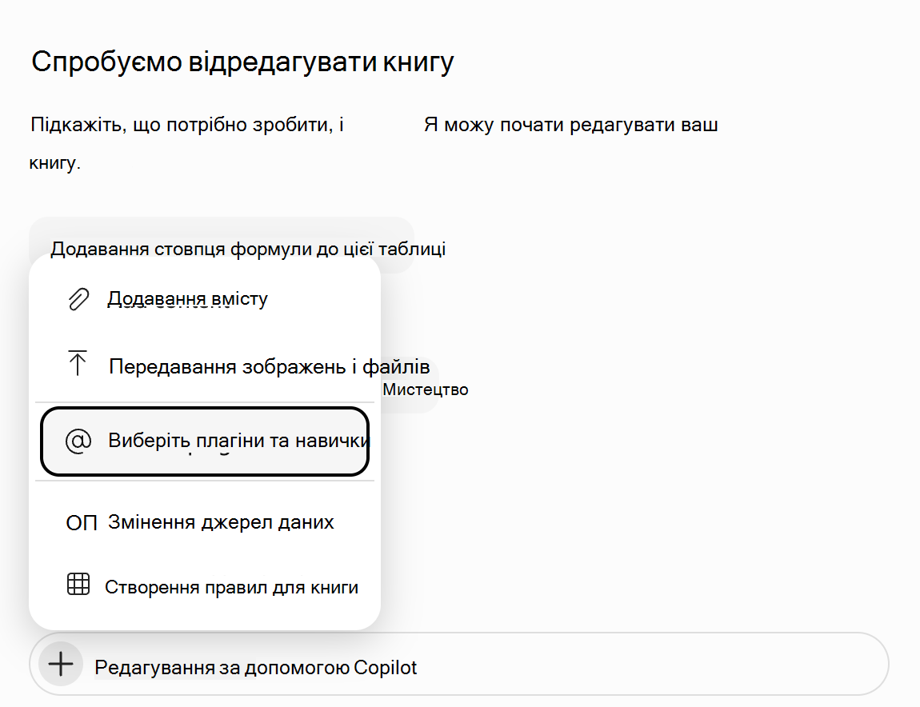Click heading 'Спробуємо відредагувати книгу'
920x707 pixels.
pos(242,62)
